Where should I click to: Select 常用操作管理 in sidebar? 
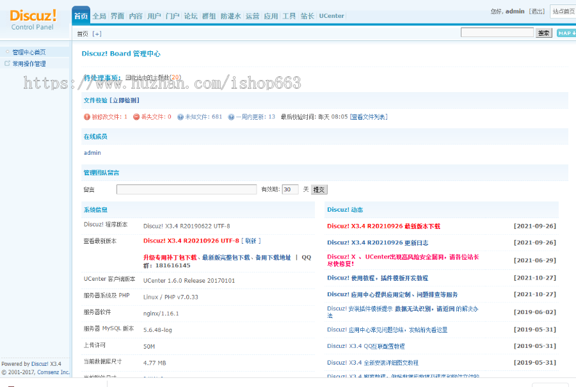tap(29, 63)
